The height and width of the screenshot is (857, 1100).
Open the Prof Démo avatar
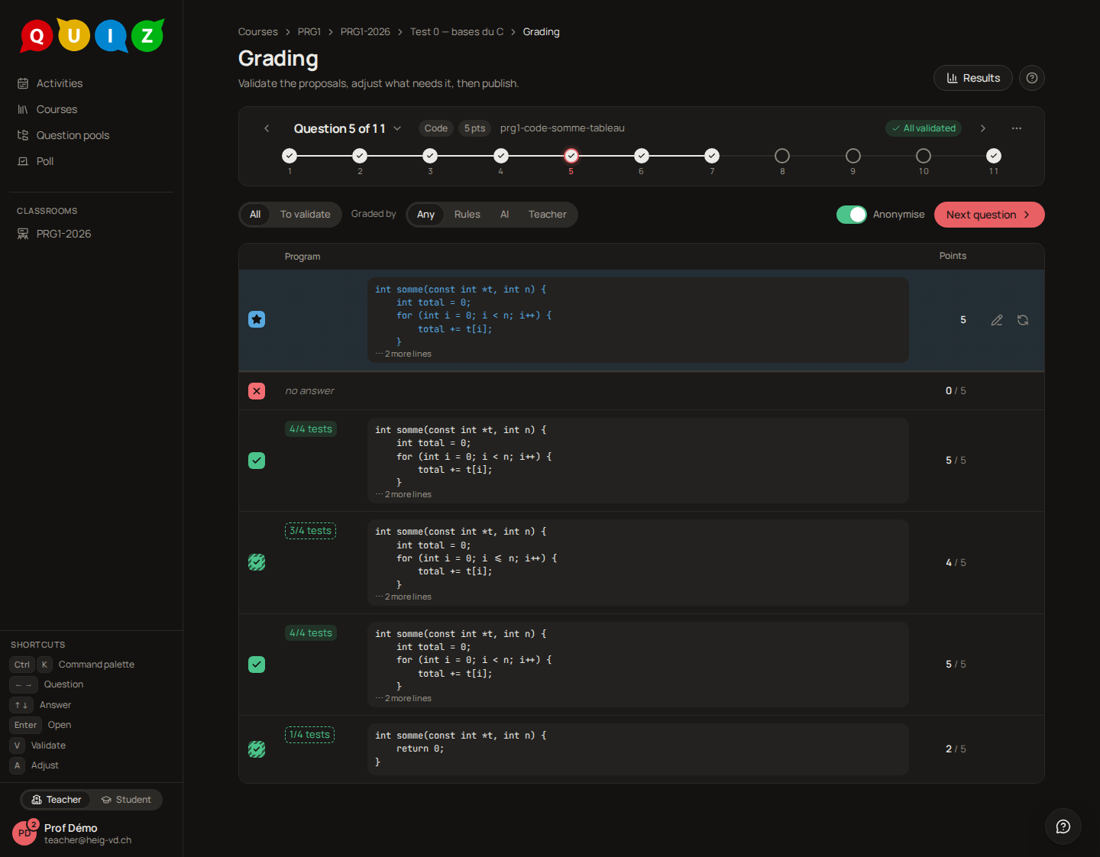pyautogui.click(x=24, y=833)
